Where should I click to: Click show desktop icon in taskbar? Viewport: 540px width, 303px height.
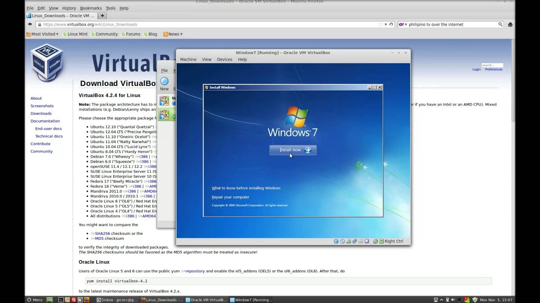pyautogui.click(x=49, y=300)
